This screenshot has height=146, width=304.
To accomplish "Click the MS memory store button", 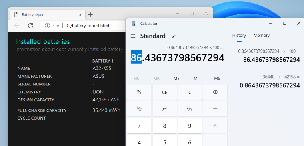I will 217,79.
